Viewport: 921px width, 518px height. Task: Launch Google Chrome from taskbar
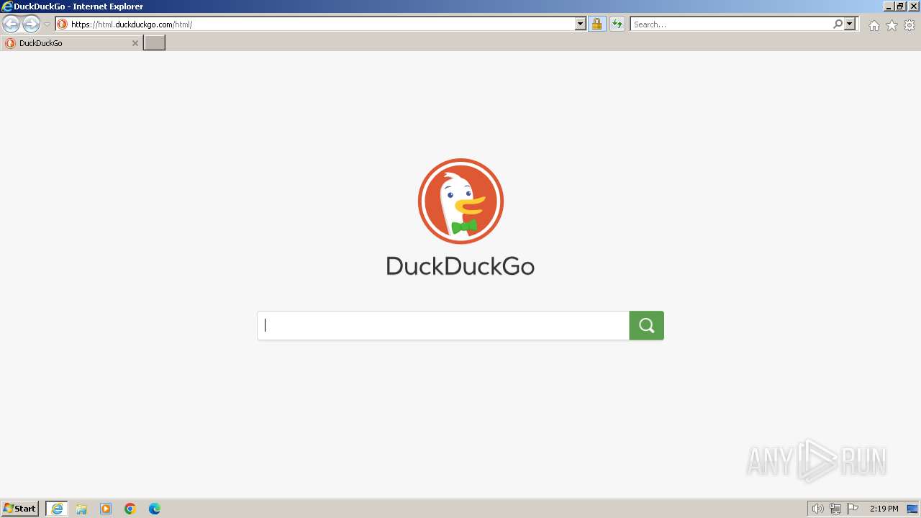(x=130, y=509)
